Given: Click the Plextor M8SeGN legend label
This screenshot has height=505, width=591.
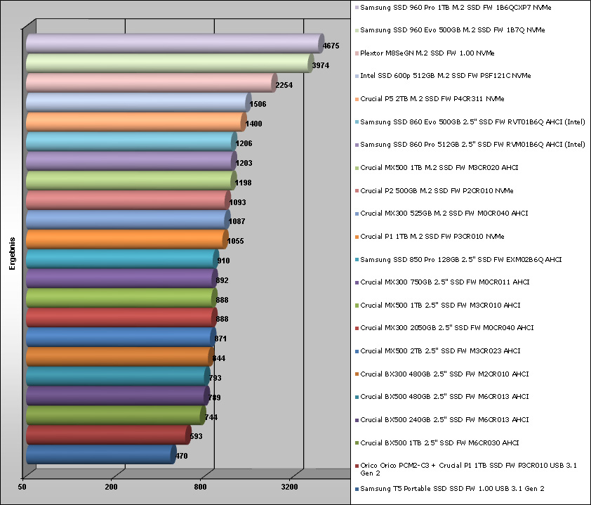Looking at the screenshot, I should click(x=427, y=53).
